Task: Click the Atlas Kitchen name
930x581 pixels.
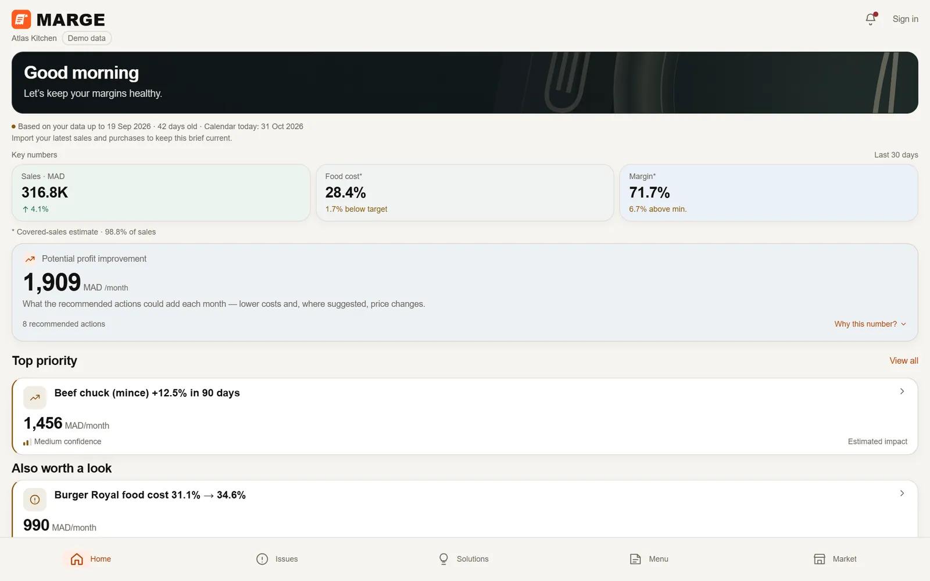Action: (34, 38)
